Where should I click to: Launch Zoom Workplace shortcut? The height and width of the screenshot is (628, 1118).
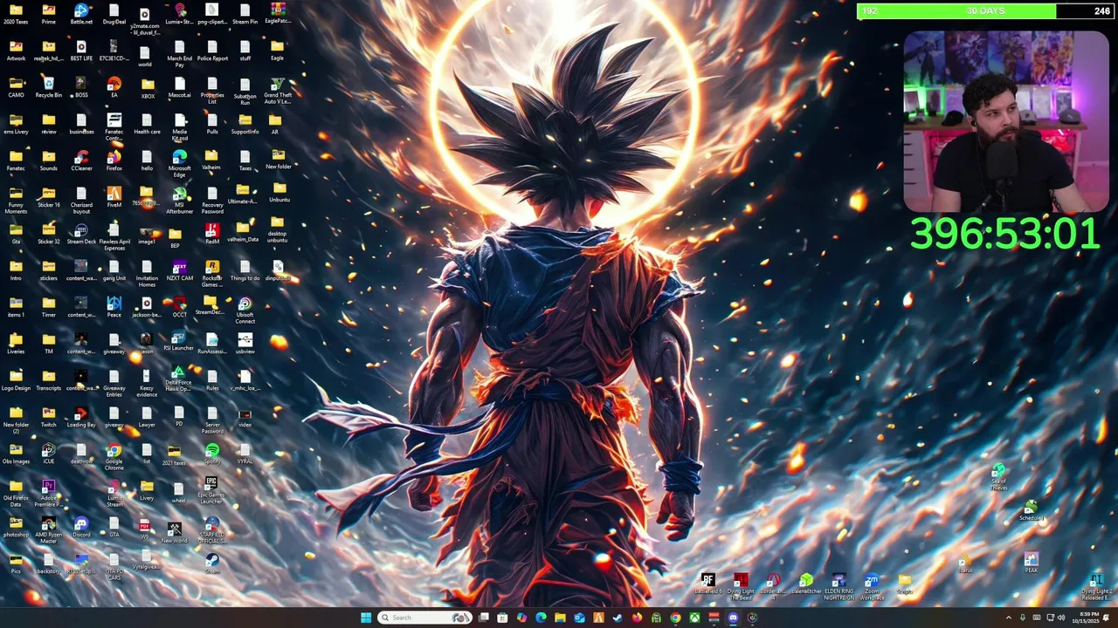872,586
